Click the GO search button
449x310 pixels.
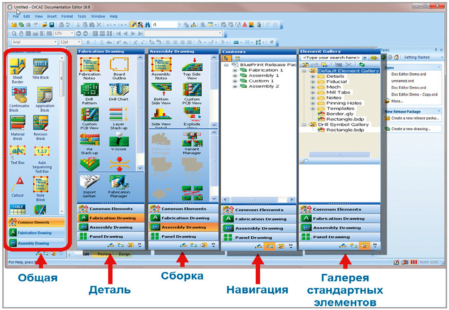pyautogui.click(x=374, y=58)
